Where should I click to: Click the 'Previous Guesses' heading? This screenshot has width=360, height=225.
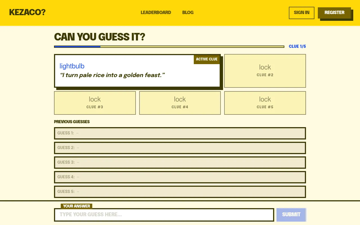click(x=72, y=122)
